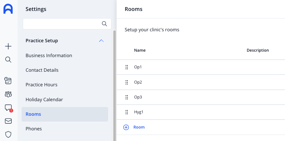The image size is (285, 141).
Task: Select the Op2 room name
Action: (x=138, y=82)
